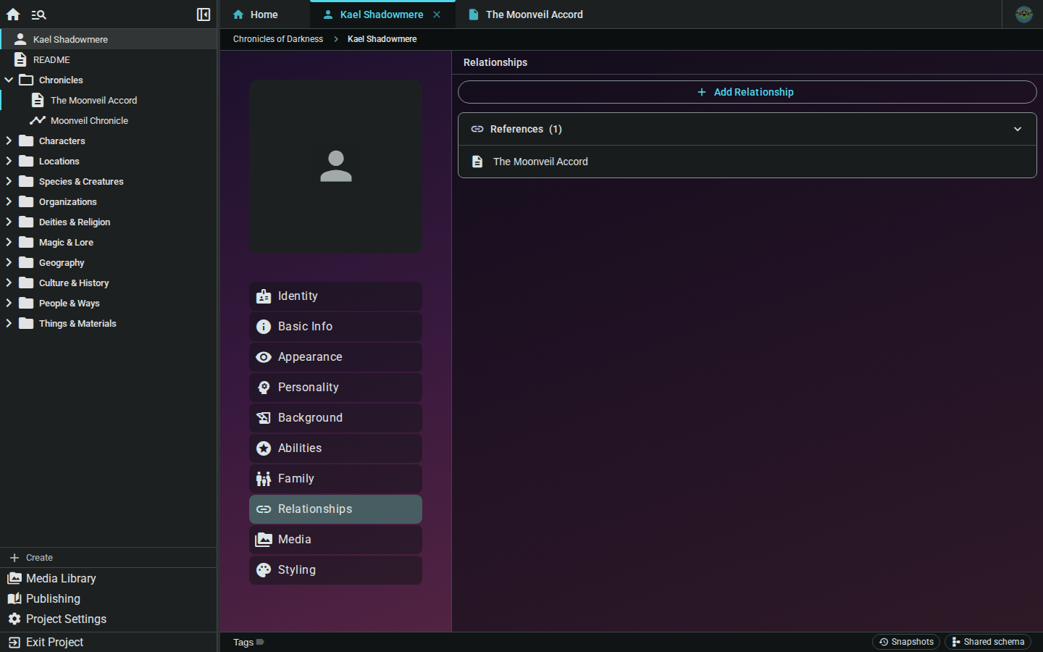The image size is (1043, 652).
Task: Expand the Species & Creatures folder
Action: click(x=9, y=181)
